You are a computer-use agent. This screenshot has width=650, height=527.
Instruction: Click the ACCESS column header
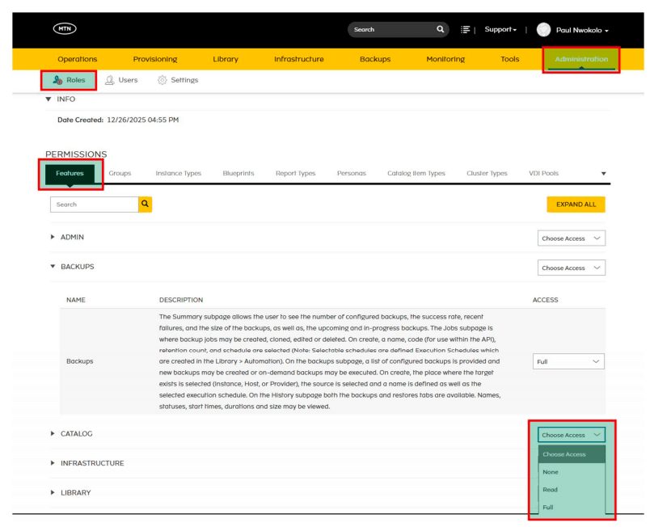pyautogui.click(x=545, y=300)
